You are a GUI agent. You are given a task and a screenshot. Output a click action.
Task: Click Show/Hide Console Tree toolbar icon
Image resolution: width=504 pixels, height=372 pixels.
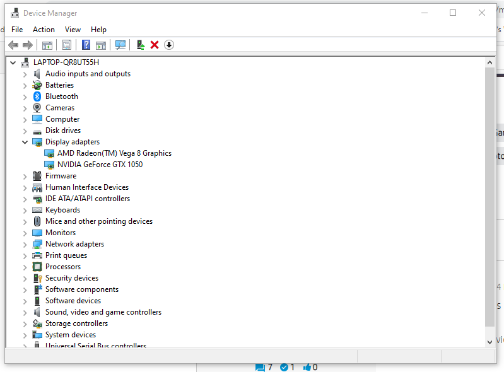(x=47, y=45)
